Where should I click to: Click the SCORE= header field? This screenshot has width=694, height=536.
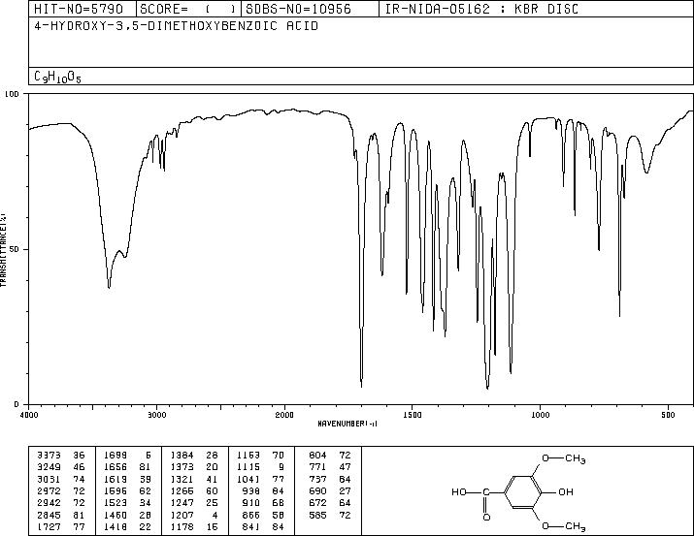click(x=188, y=9)
